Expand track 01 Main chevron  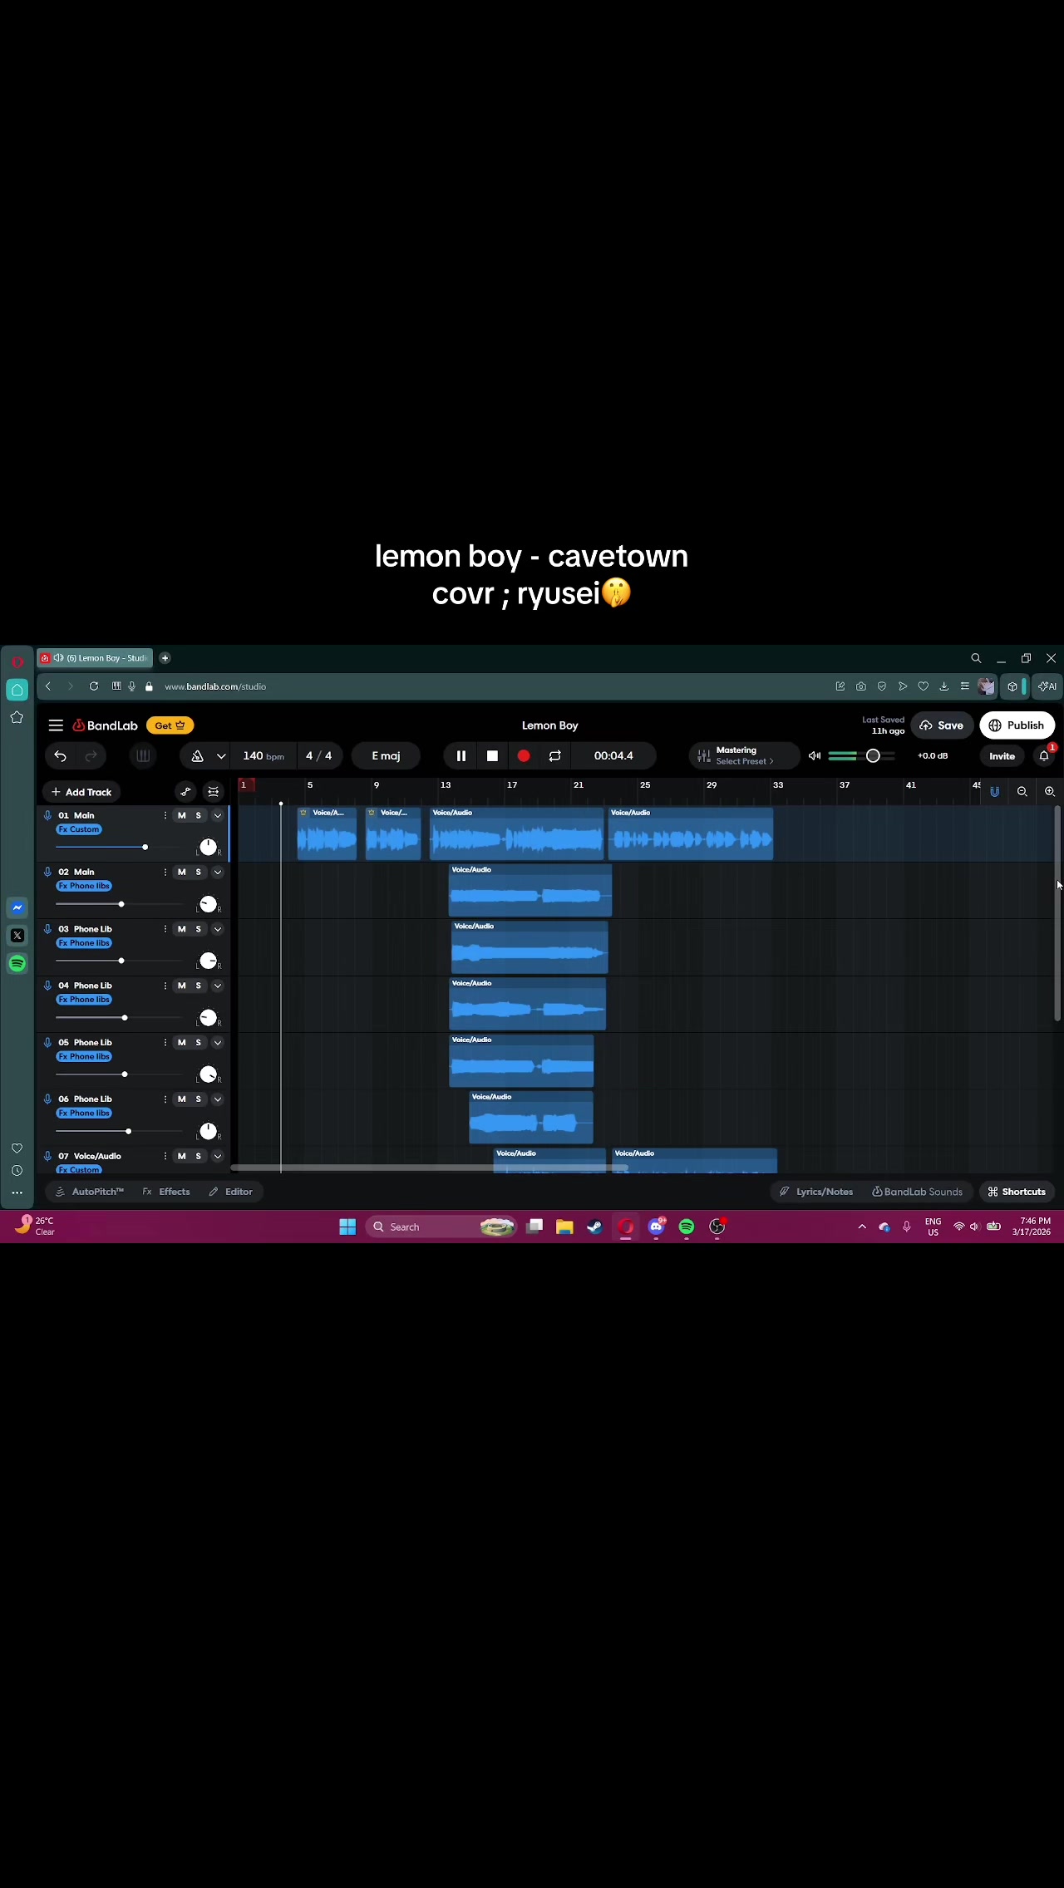[218, 815]
